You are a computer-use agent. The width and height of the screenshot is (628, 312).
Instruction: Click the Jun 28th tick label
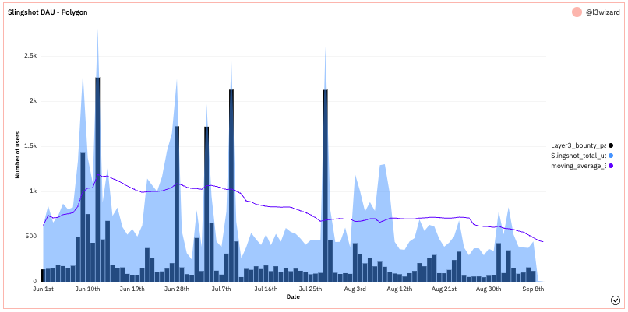coord(177,289)
